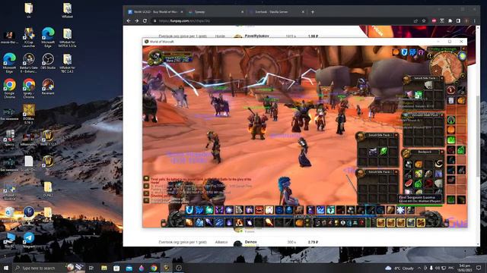
Task: Open the Chrome extensions puzzle icon
Action: pyautogui.click(x=450, y=20)
